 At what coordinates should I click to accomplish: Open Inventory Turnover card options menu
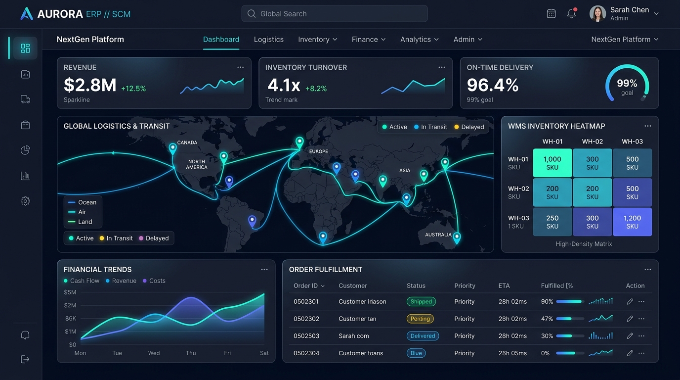pos(442,67)
